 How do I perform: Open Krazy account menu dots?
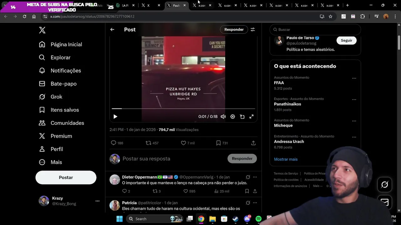(97, 201)
